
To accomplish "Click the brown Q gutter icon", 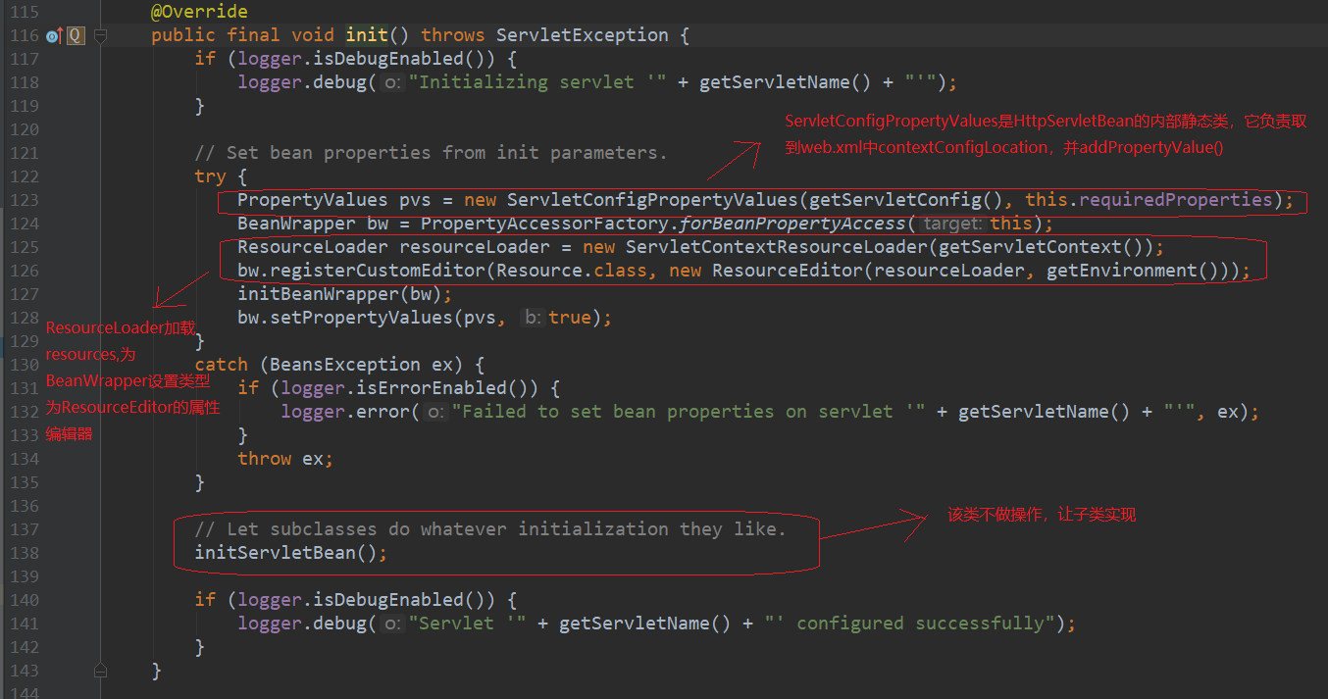I will point(76,36).
